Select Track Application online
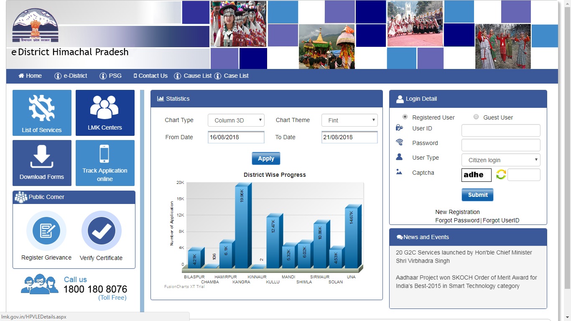 pos(105,163)
